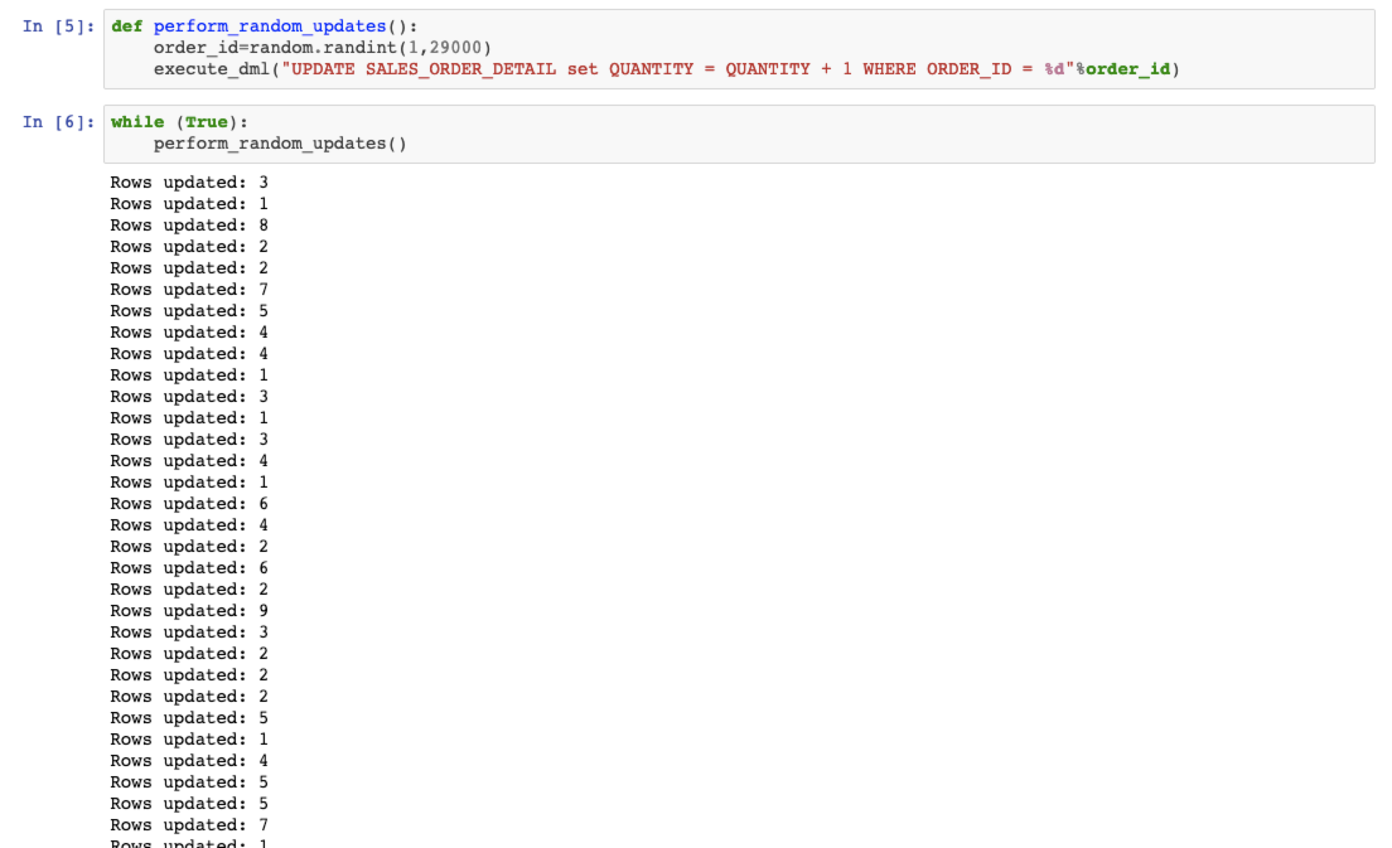The width and height of the screenshot is (1392, 848).
Task: Click the while keyword in cell 6
Action: pyautogui.click(x=137, y=122)
